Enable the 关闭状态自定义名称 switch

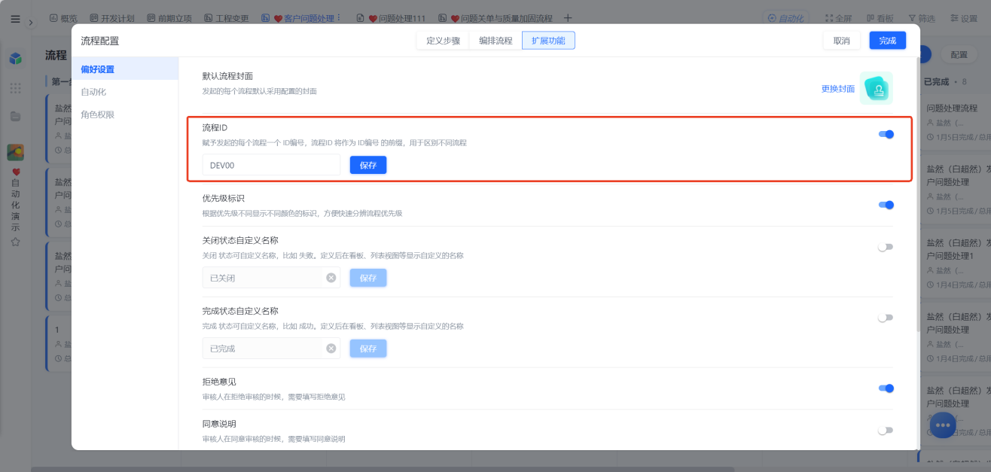tap(886, 247)
